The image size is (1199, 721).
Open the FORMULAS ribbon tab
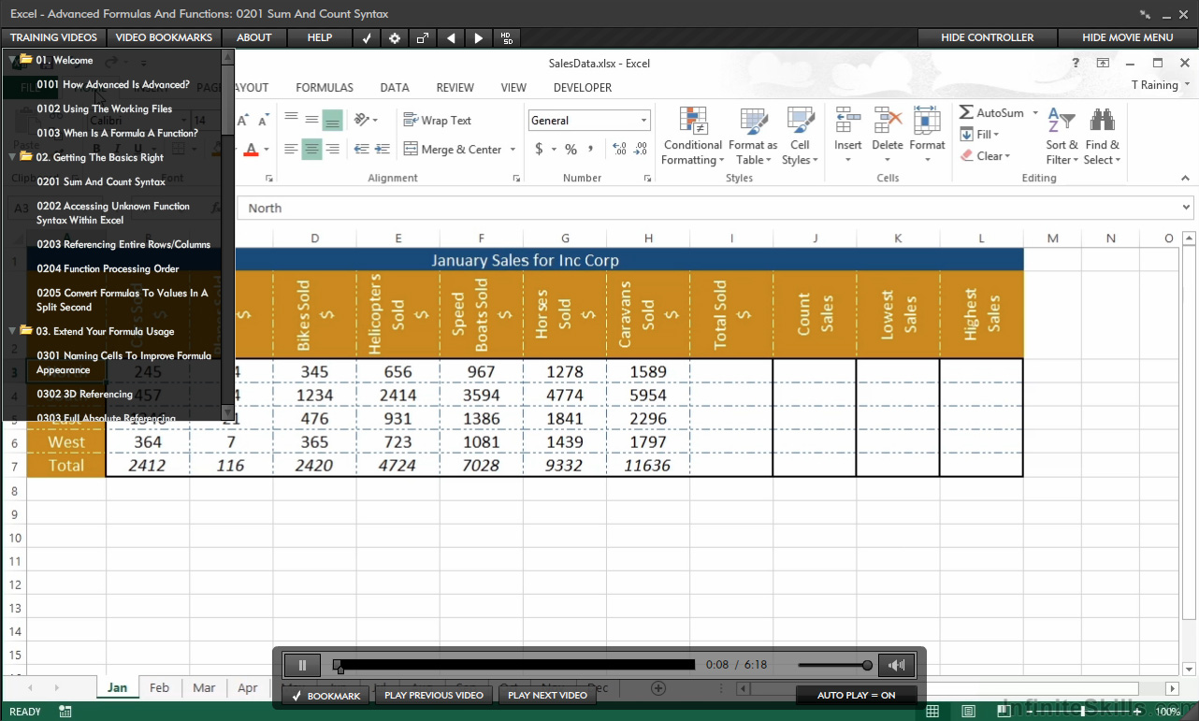[x=325, y=88]
